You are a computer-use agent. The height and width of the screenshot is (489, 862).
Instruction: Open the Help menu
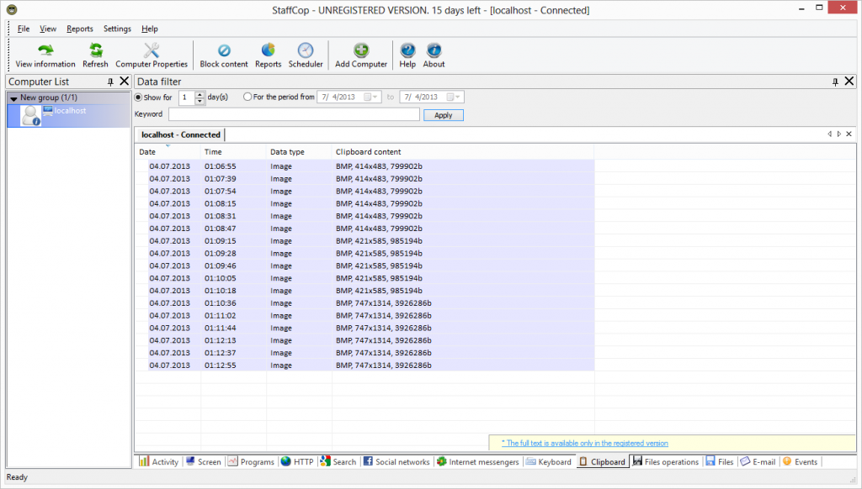(x=150, y=29)
